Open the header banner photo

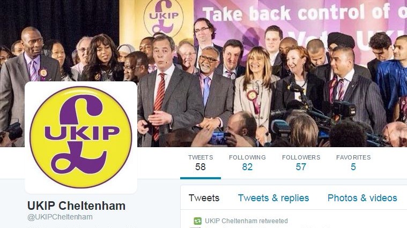coord(204,73)
